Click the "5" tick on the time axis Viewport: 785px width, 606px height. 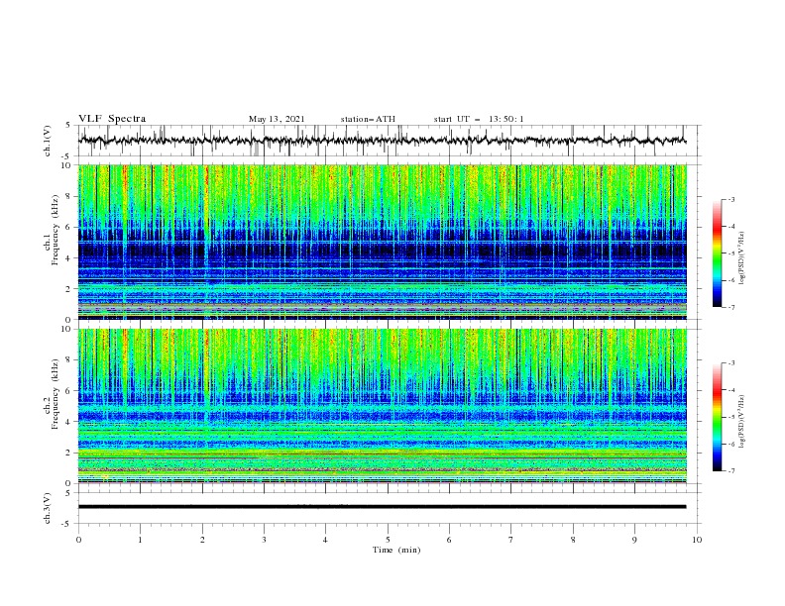(388, 540)
